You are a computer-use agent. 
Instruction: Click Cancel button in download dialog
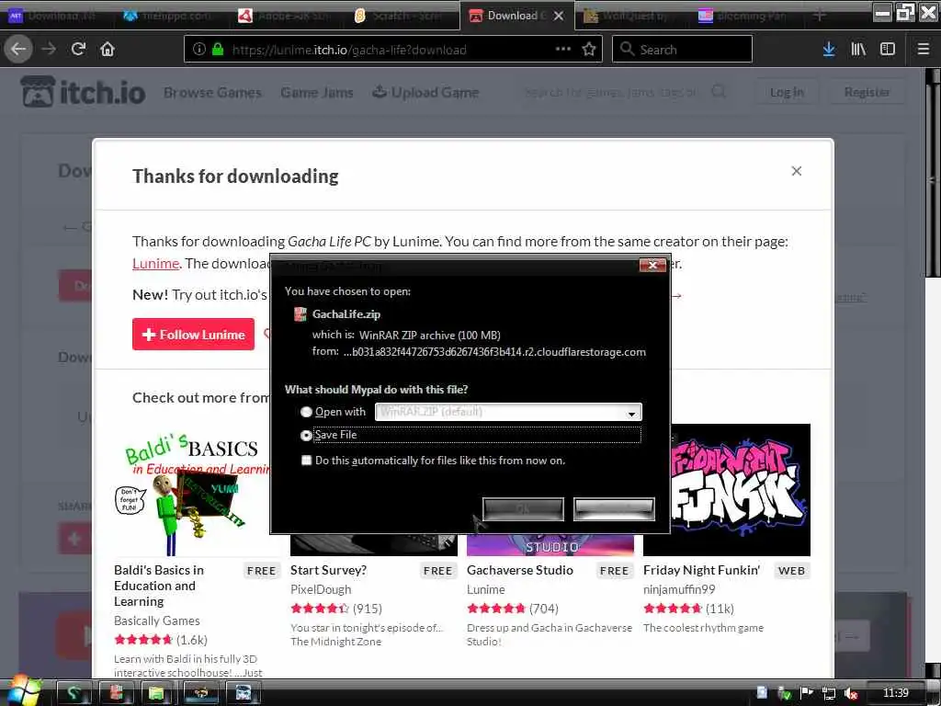point(614,509)
